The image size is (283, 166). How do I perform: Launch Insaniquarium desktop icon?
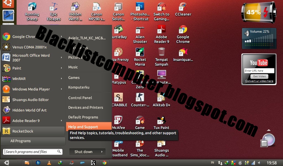[x=183, y=55]
